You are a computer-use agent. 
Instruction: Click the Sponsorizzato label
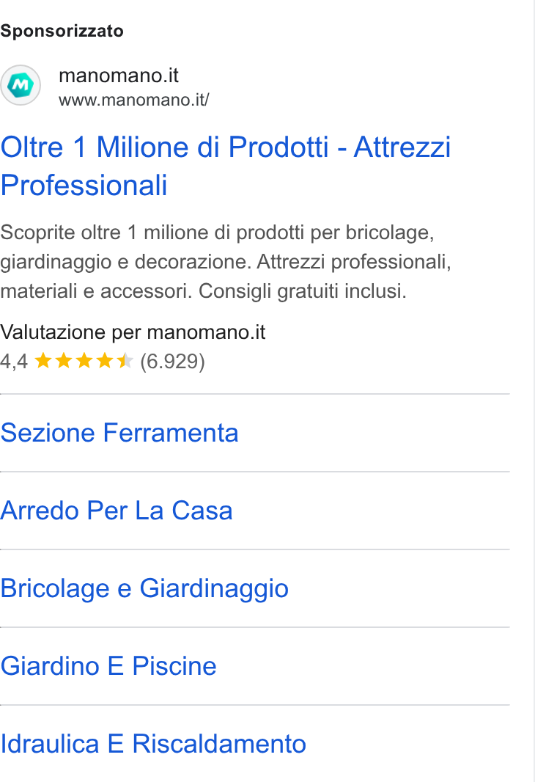point(62,31)
